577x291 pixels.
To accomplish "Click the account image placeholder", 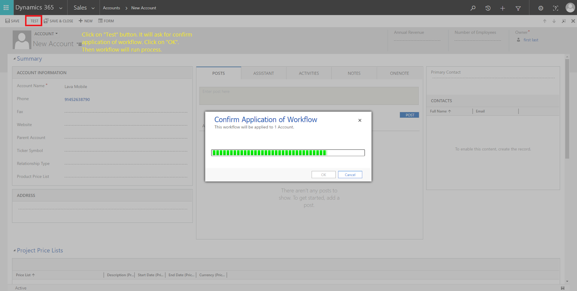I will coord(22,40).
